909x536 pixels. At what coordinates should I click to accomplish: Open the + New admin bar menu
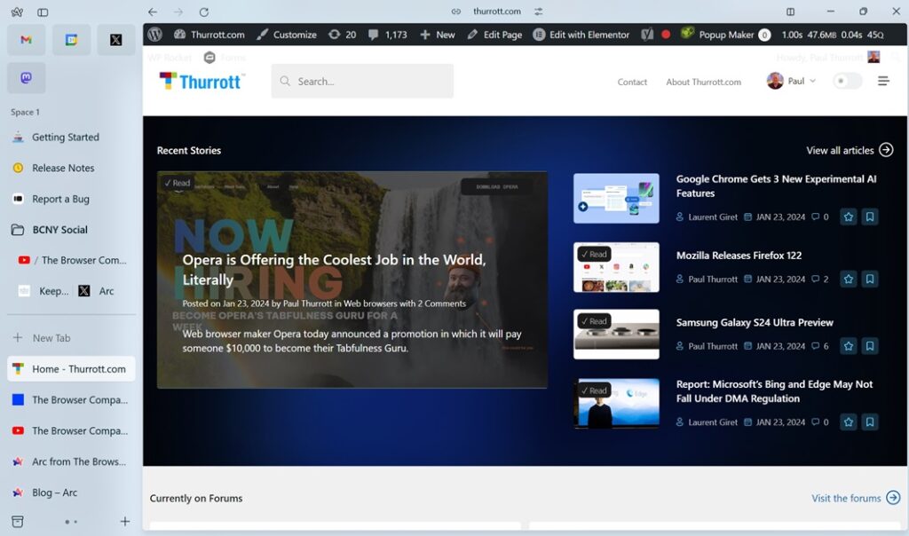438,35
